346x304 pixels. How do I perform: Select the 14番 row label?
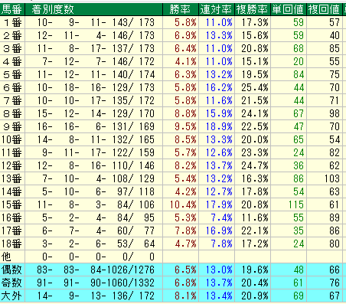click(11, 191)
